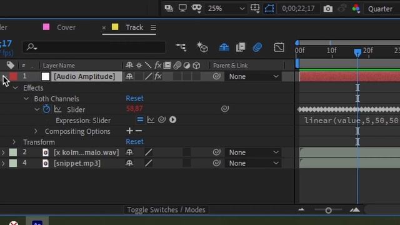Open the Graph Editor icon
This screenshot has height=225, width=400.
point(279,47)
